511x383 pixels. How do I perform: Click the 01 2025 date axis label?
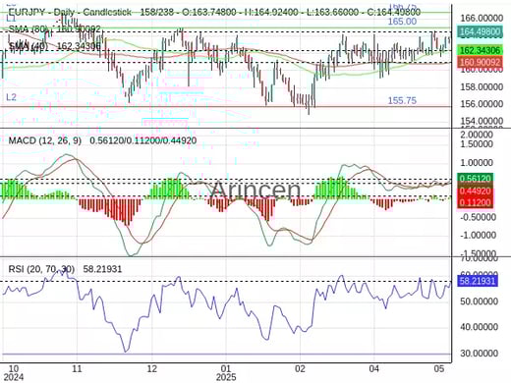[226, 373]
